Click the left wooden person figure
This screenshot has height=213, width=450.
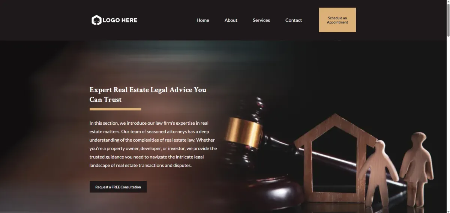[x=380, y=174]
